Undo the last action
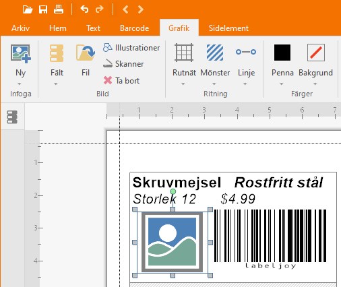The width and height of the screenshot is (341, 287). [x=84, y=9]
